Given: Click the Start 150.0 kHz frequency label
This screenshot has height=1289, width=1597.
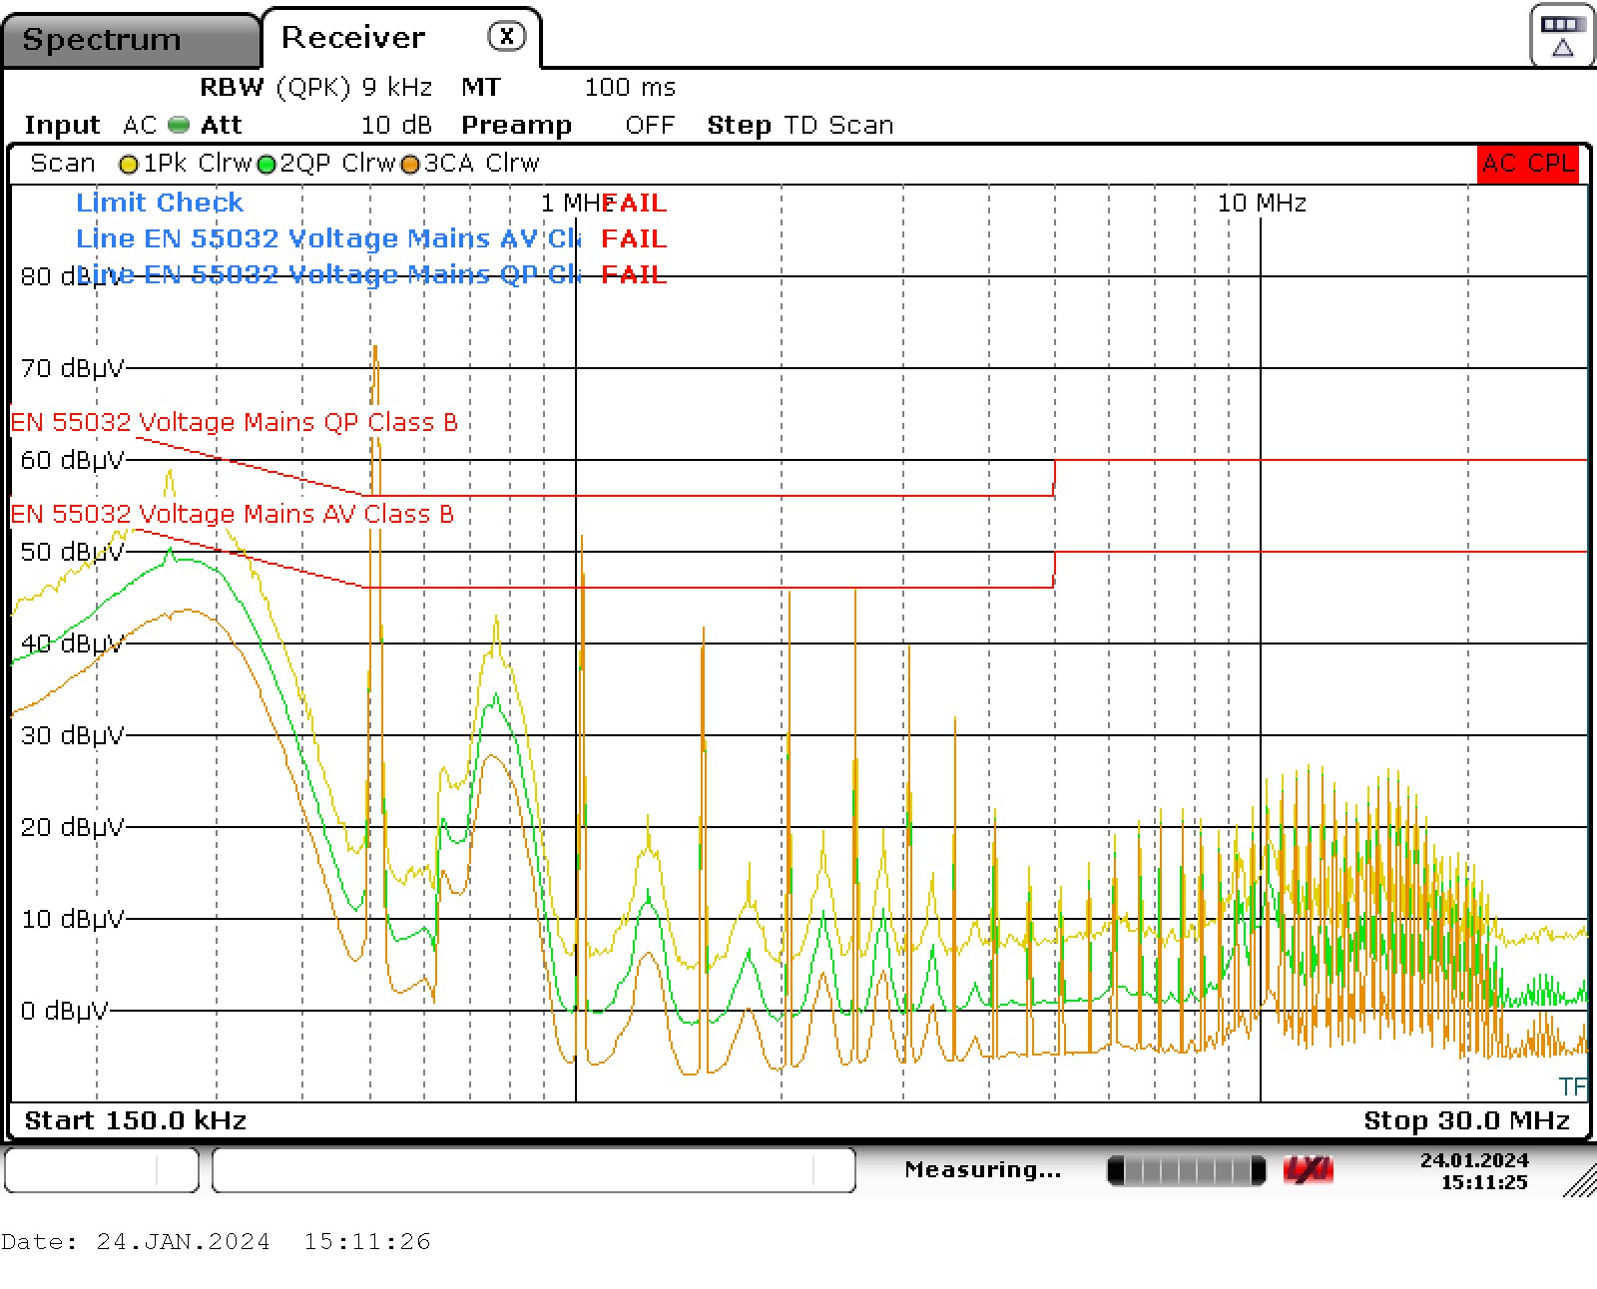Looking at the screenshot, I should point(135,1120).
